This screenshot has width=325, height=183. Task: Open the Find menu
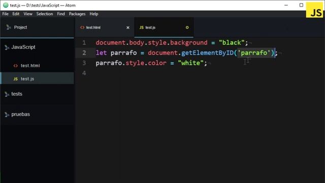[61, 14]
